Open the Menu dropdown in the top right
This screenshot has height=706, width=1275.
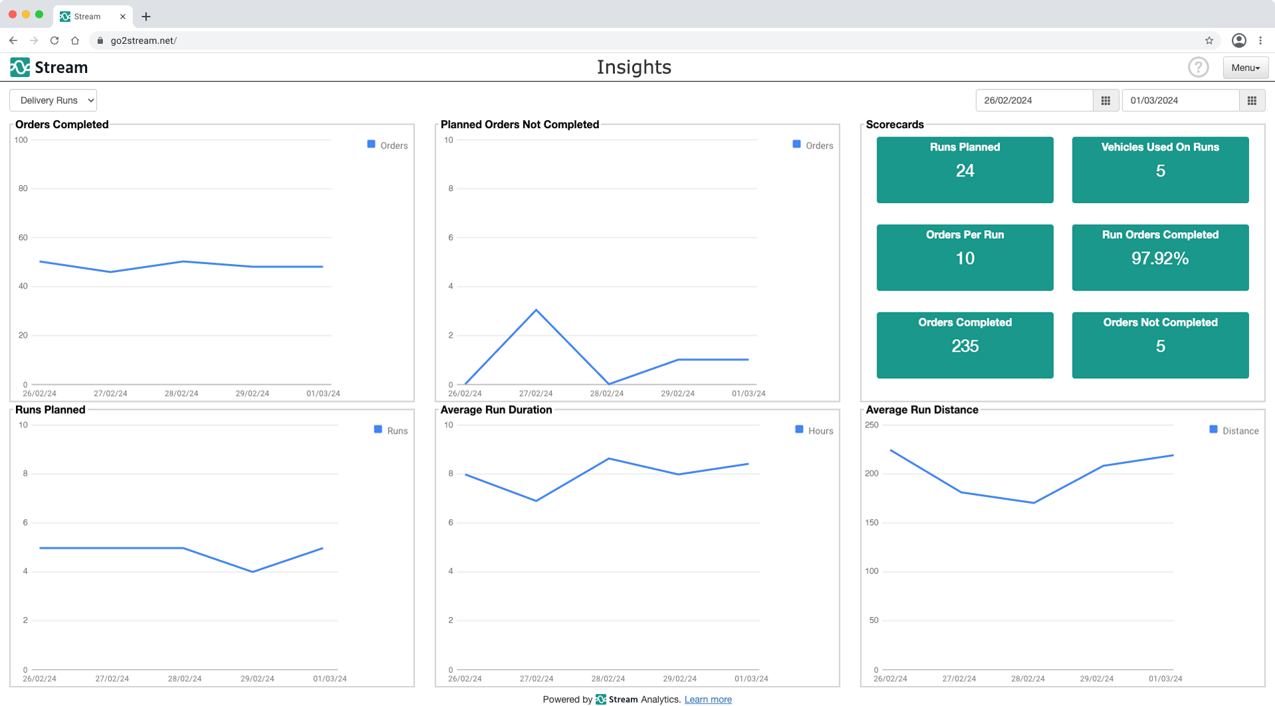coord(1244,67)
